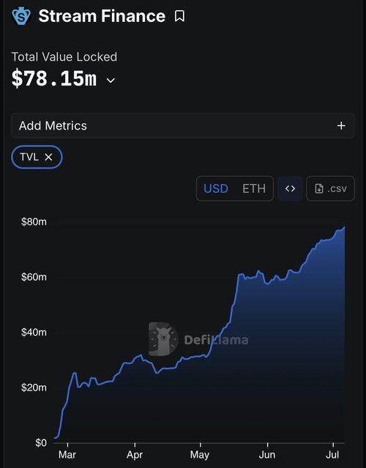
Task: Click the Total Value Locked label
Action: (x=64, y=57)
